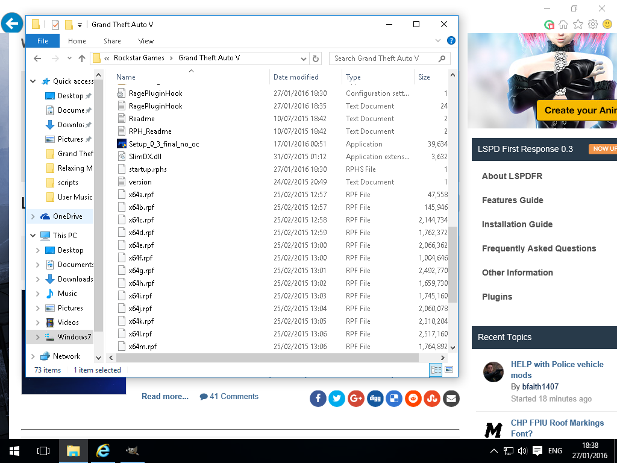Click the horizontal scrollbar of file list
Viewport: 617px width, 463px height.
(268, 358)
